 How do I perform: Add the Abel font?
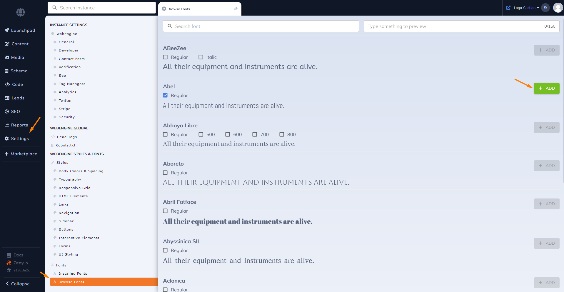546,88
